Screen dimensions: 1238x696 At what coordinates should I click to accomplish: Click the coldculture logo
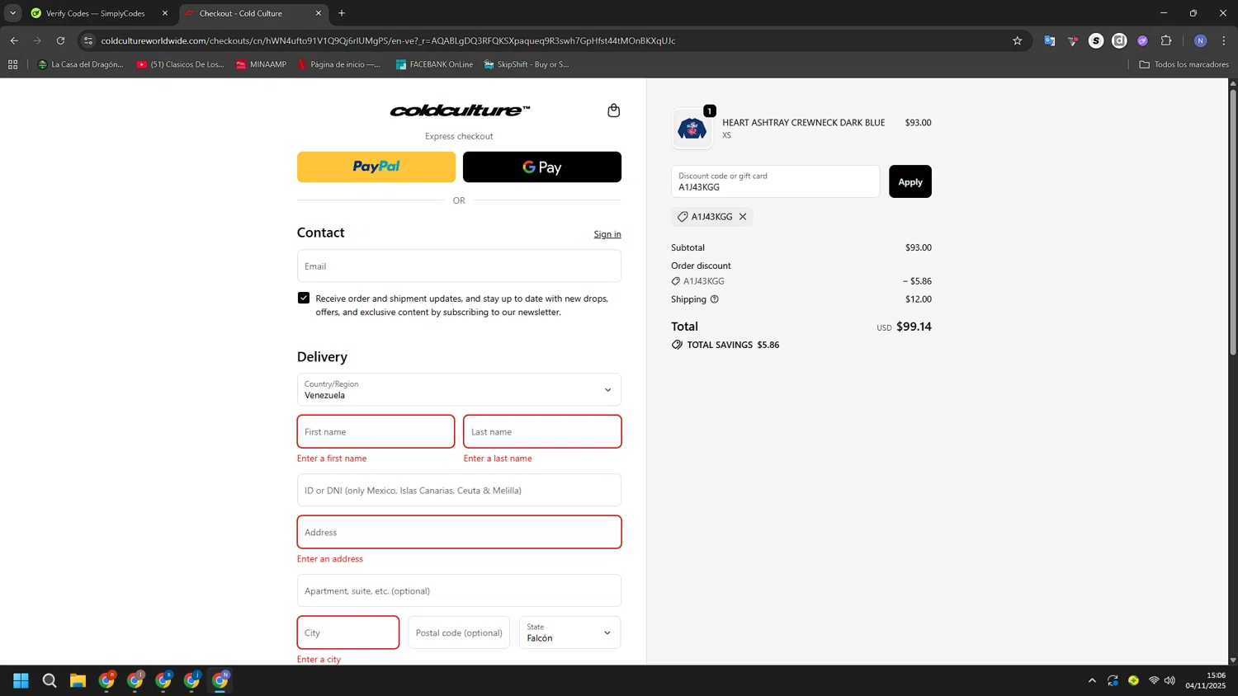click(x=460, y=111)
